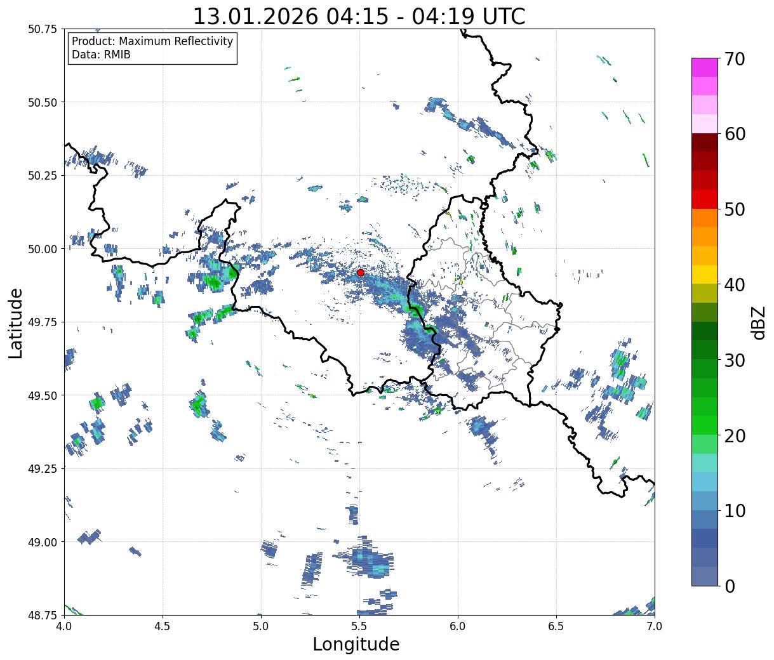Click the latitude tick label 50.25
This screenshot has height=660, width=774.
click(x=43, y=176)
